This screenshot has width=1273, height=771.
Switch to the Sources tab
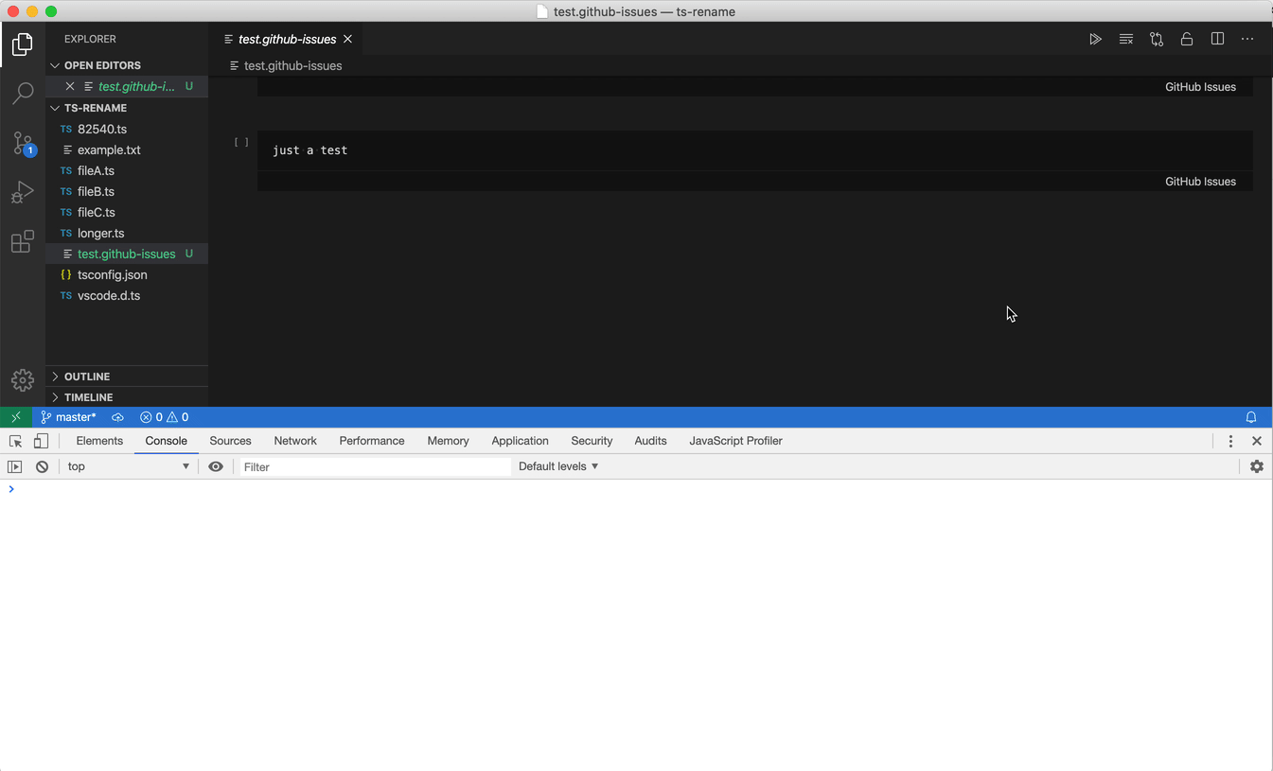coord(230,441)
